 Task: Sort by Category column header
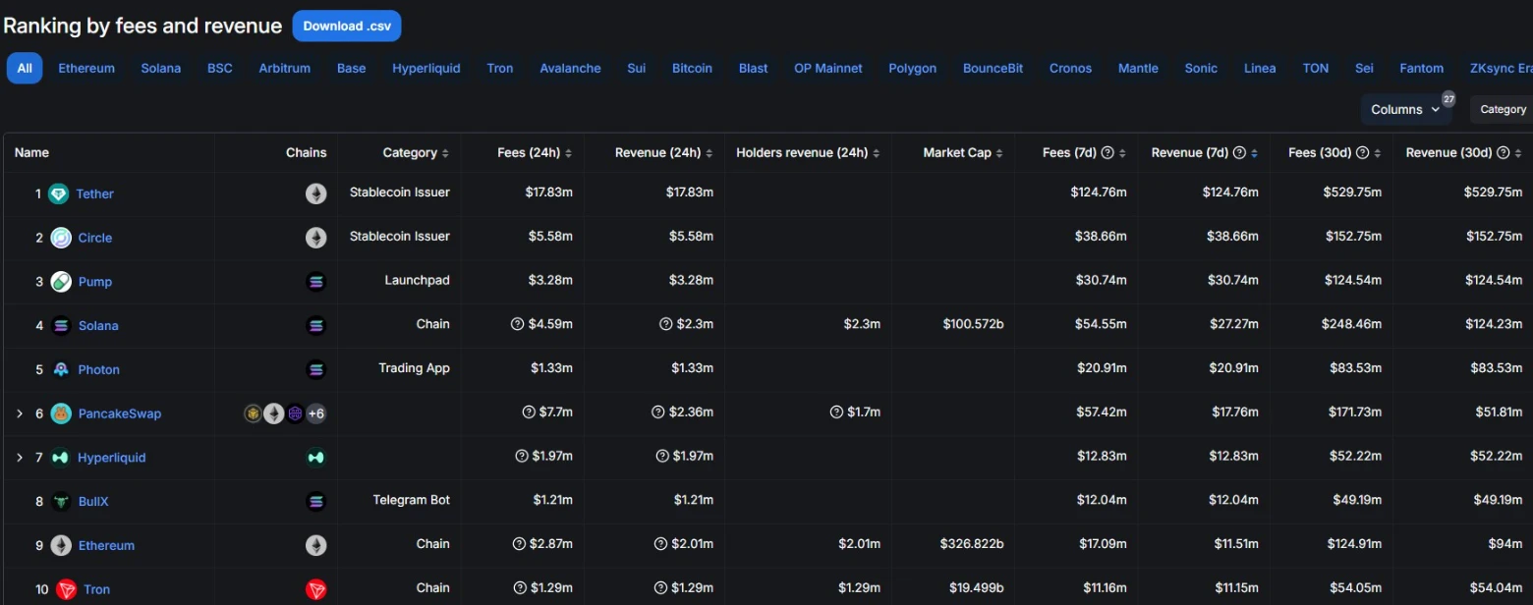coord(416,152)
